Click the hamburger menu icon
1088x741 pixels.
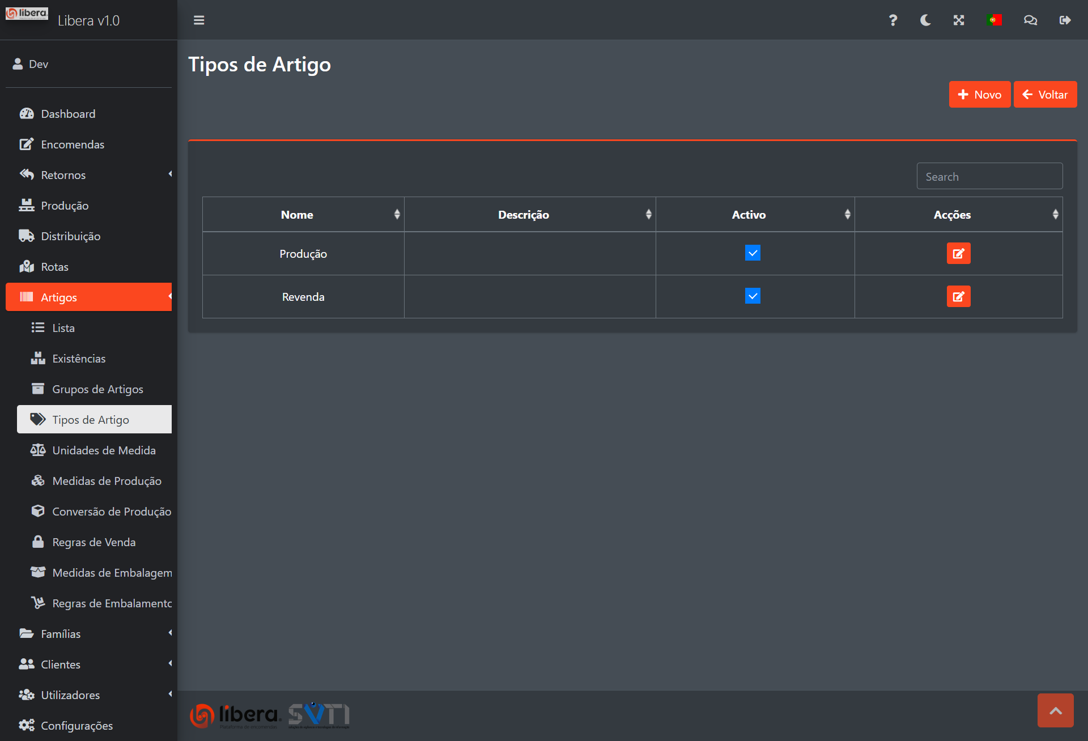[x=199, y=20]
